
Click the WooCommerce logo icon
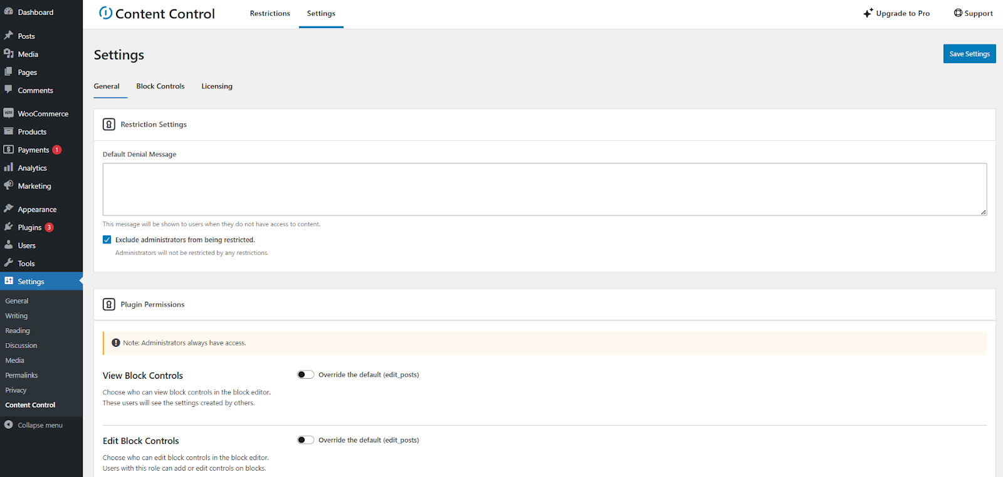click(8, 113)
